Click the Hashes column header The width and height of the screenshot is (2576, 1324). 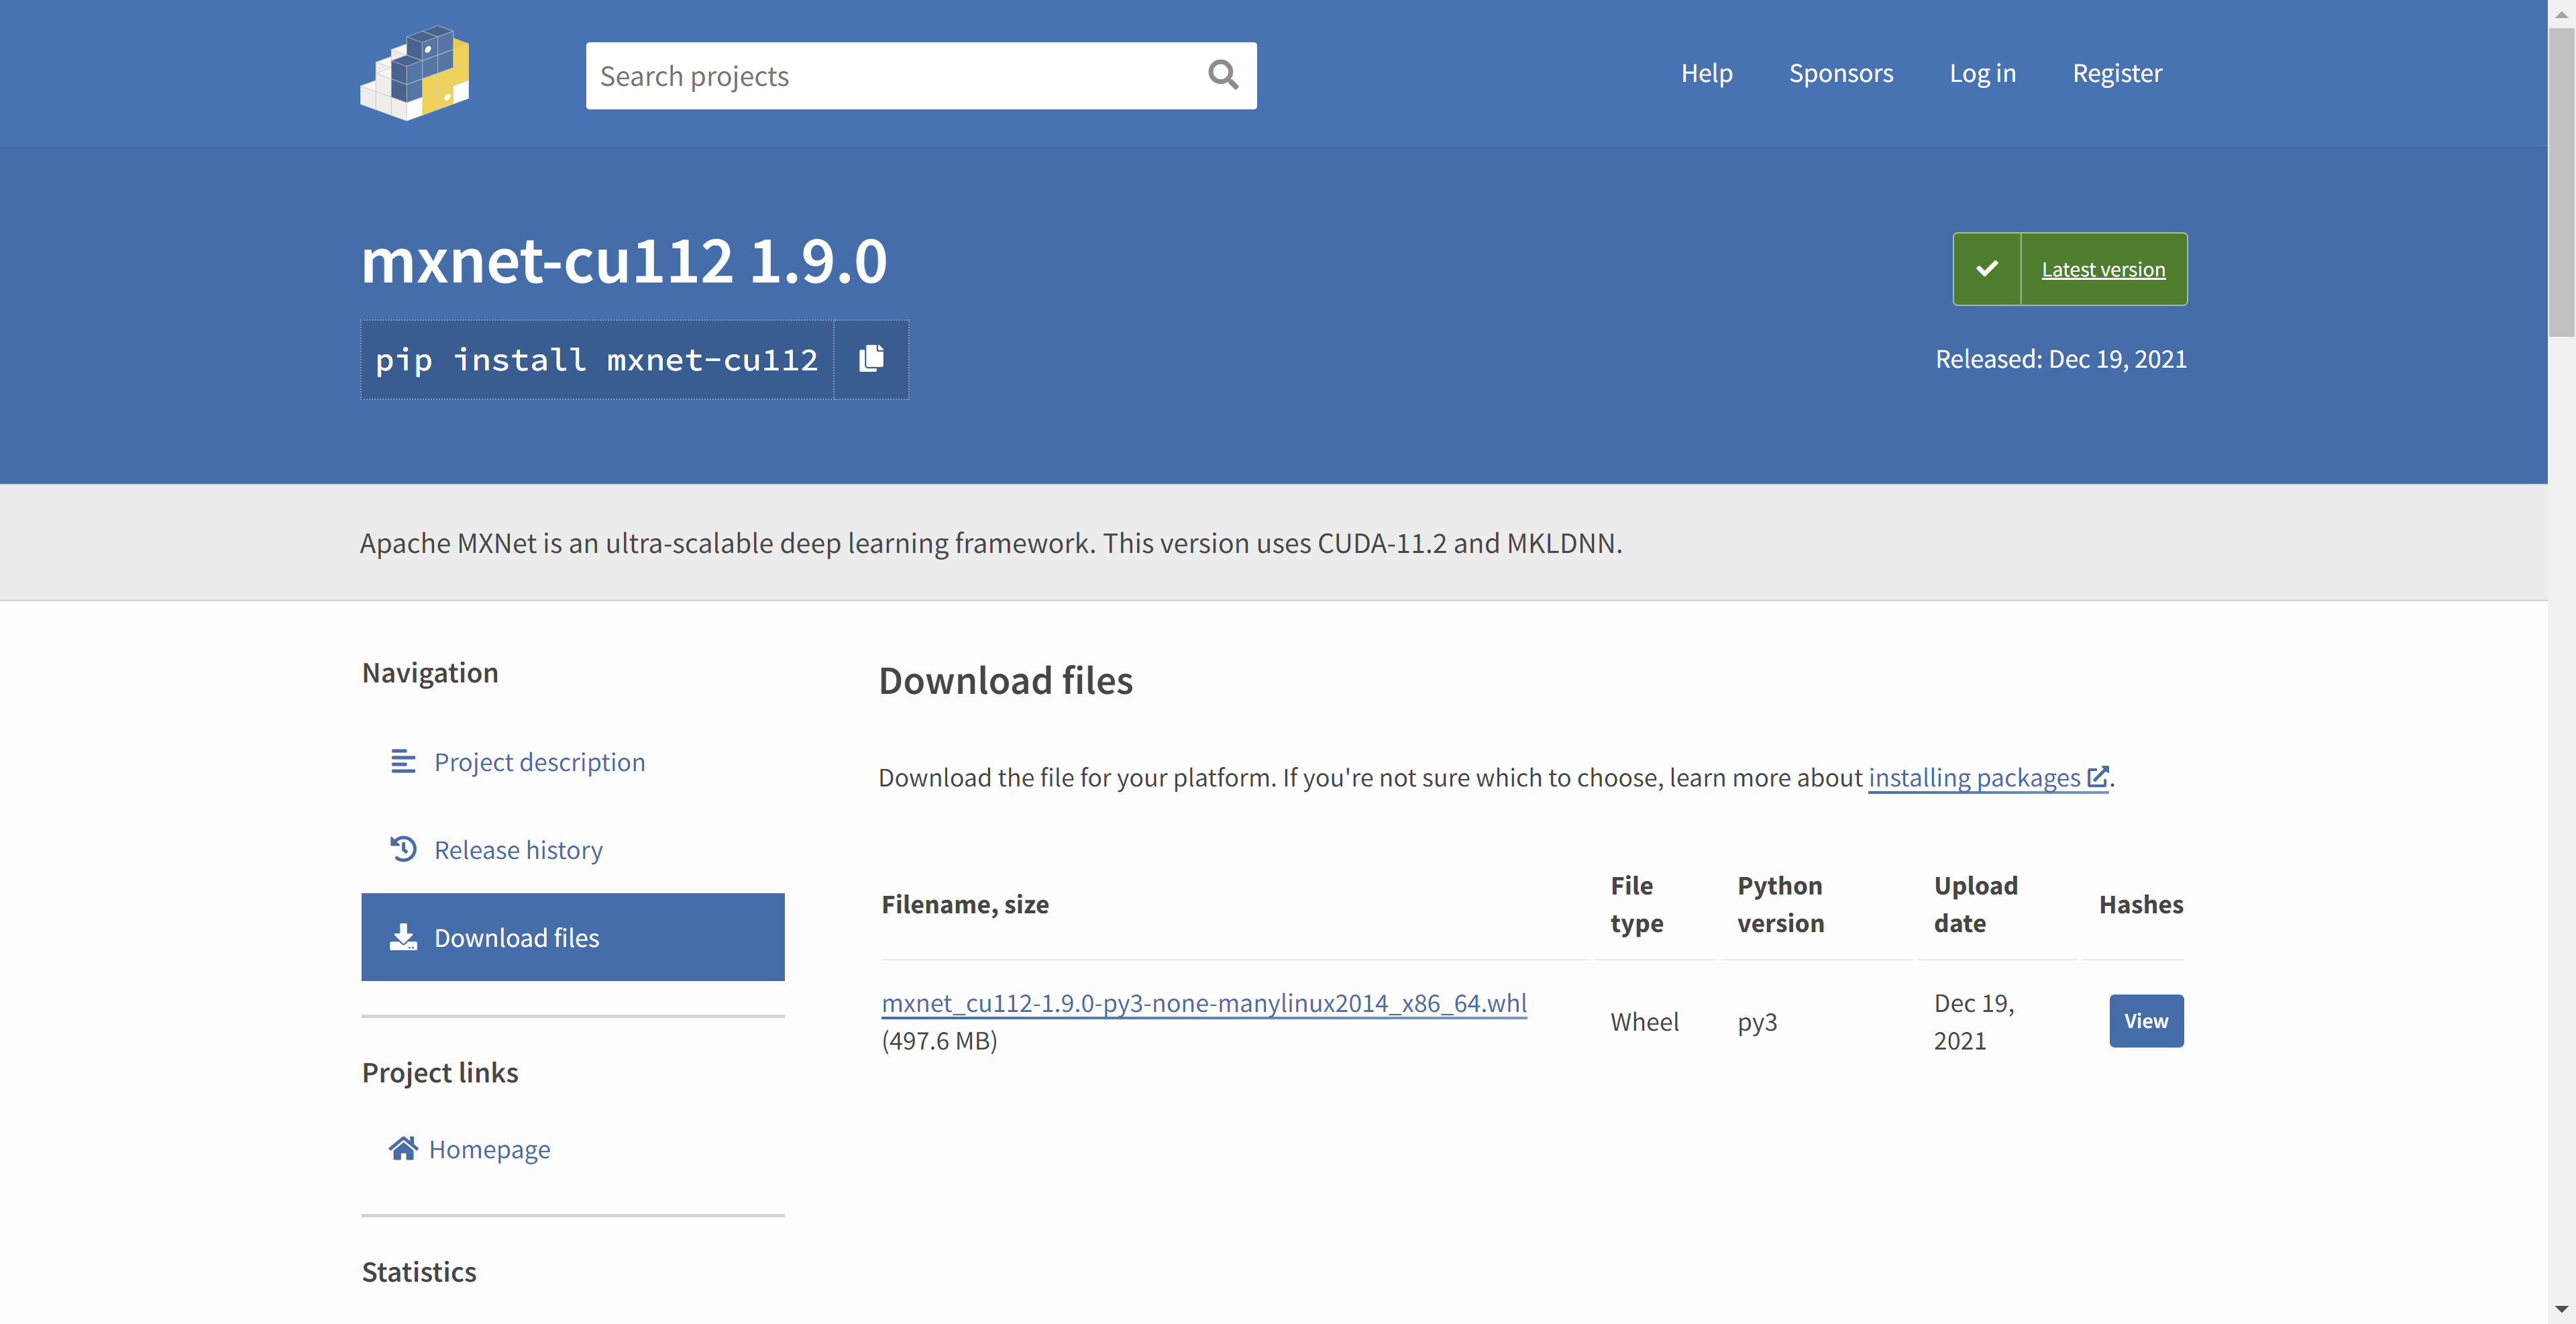[2141, 904]
